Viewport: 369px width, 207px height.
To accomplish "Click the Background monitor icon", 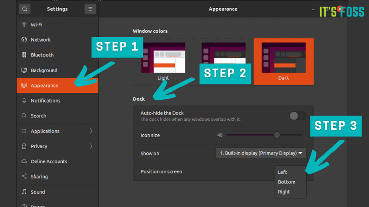I will click(24, 70).
